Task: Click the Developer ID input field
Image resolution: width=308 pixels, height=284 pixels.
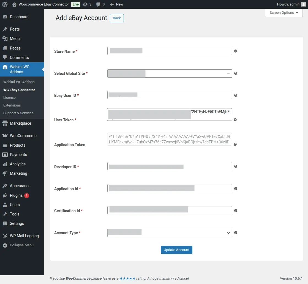Action: tap(170, 166)
